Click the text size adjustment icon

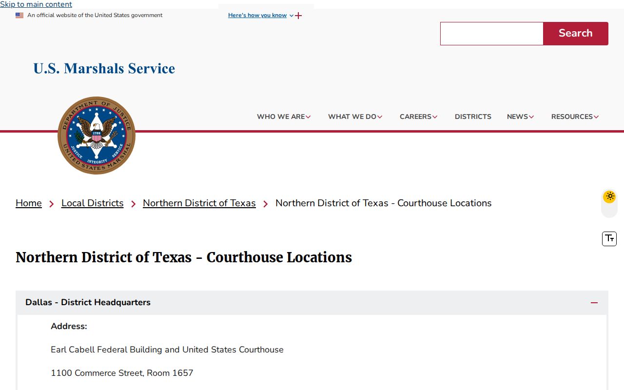click(609, 238)
